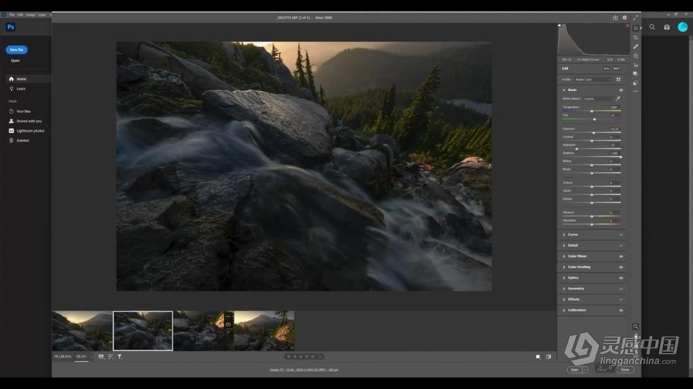Viewport: 693px width, 389px height.
Task: Open the Presets panel icon
Action: [635, 83]
